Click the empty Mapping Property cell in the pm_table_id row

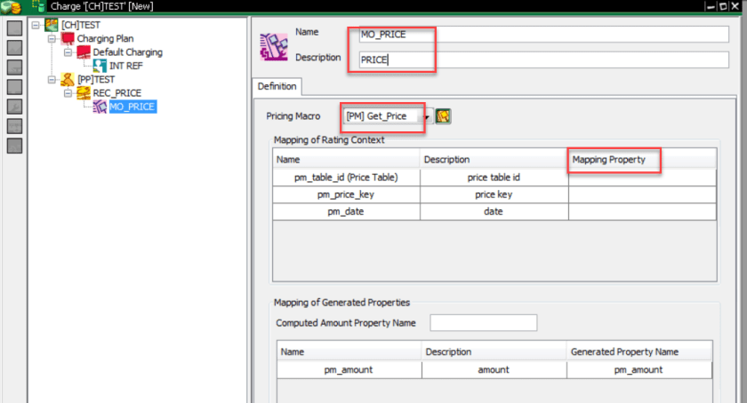pos(642,178)
